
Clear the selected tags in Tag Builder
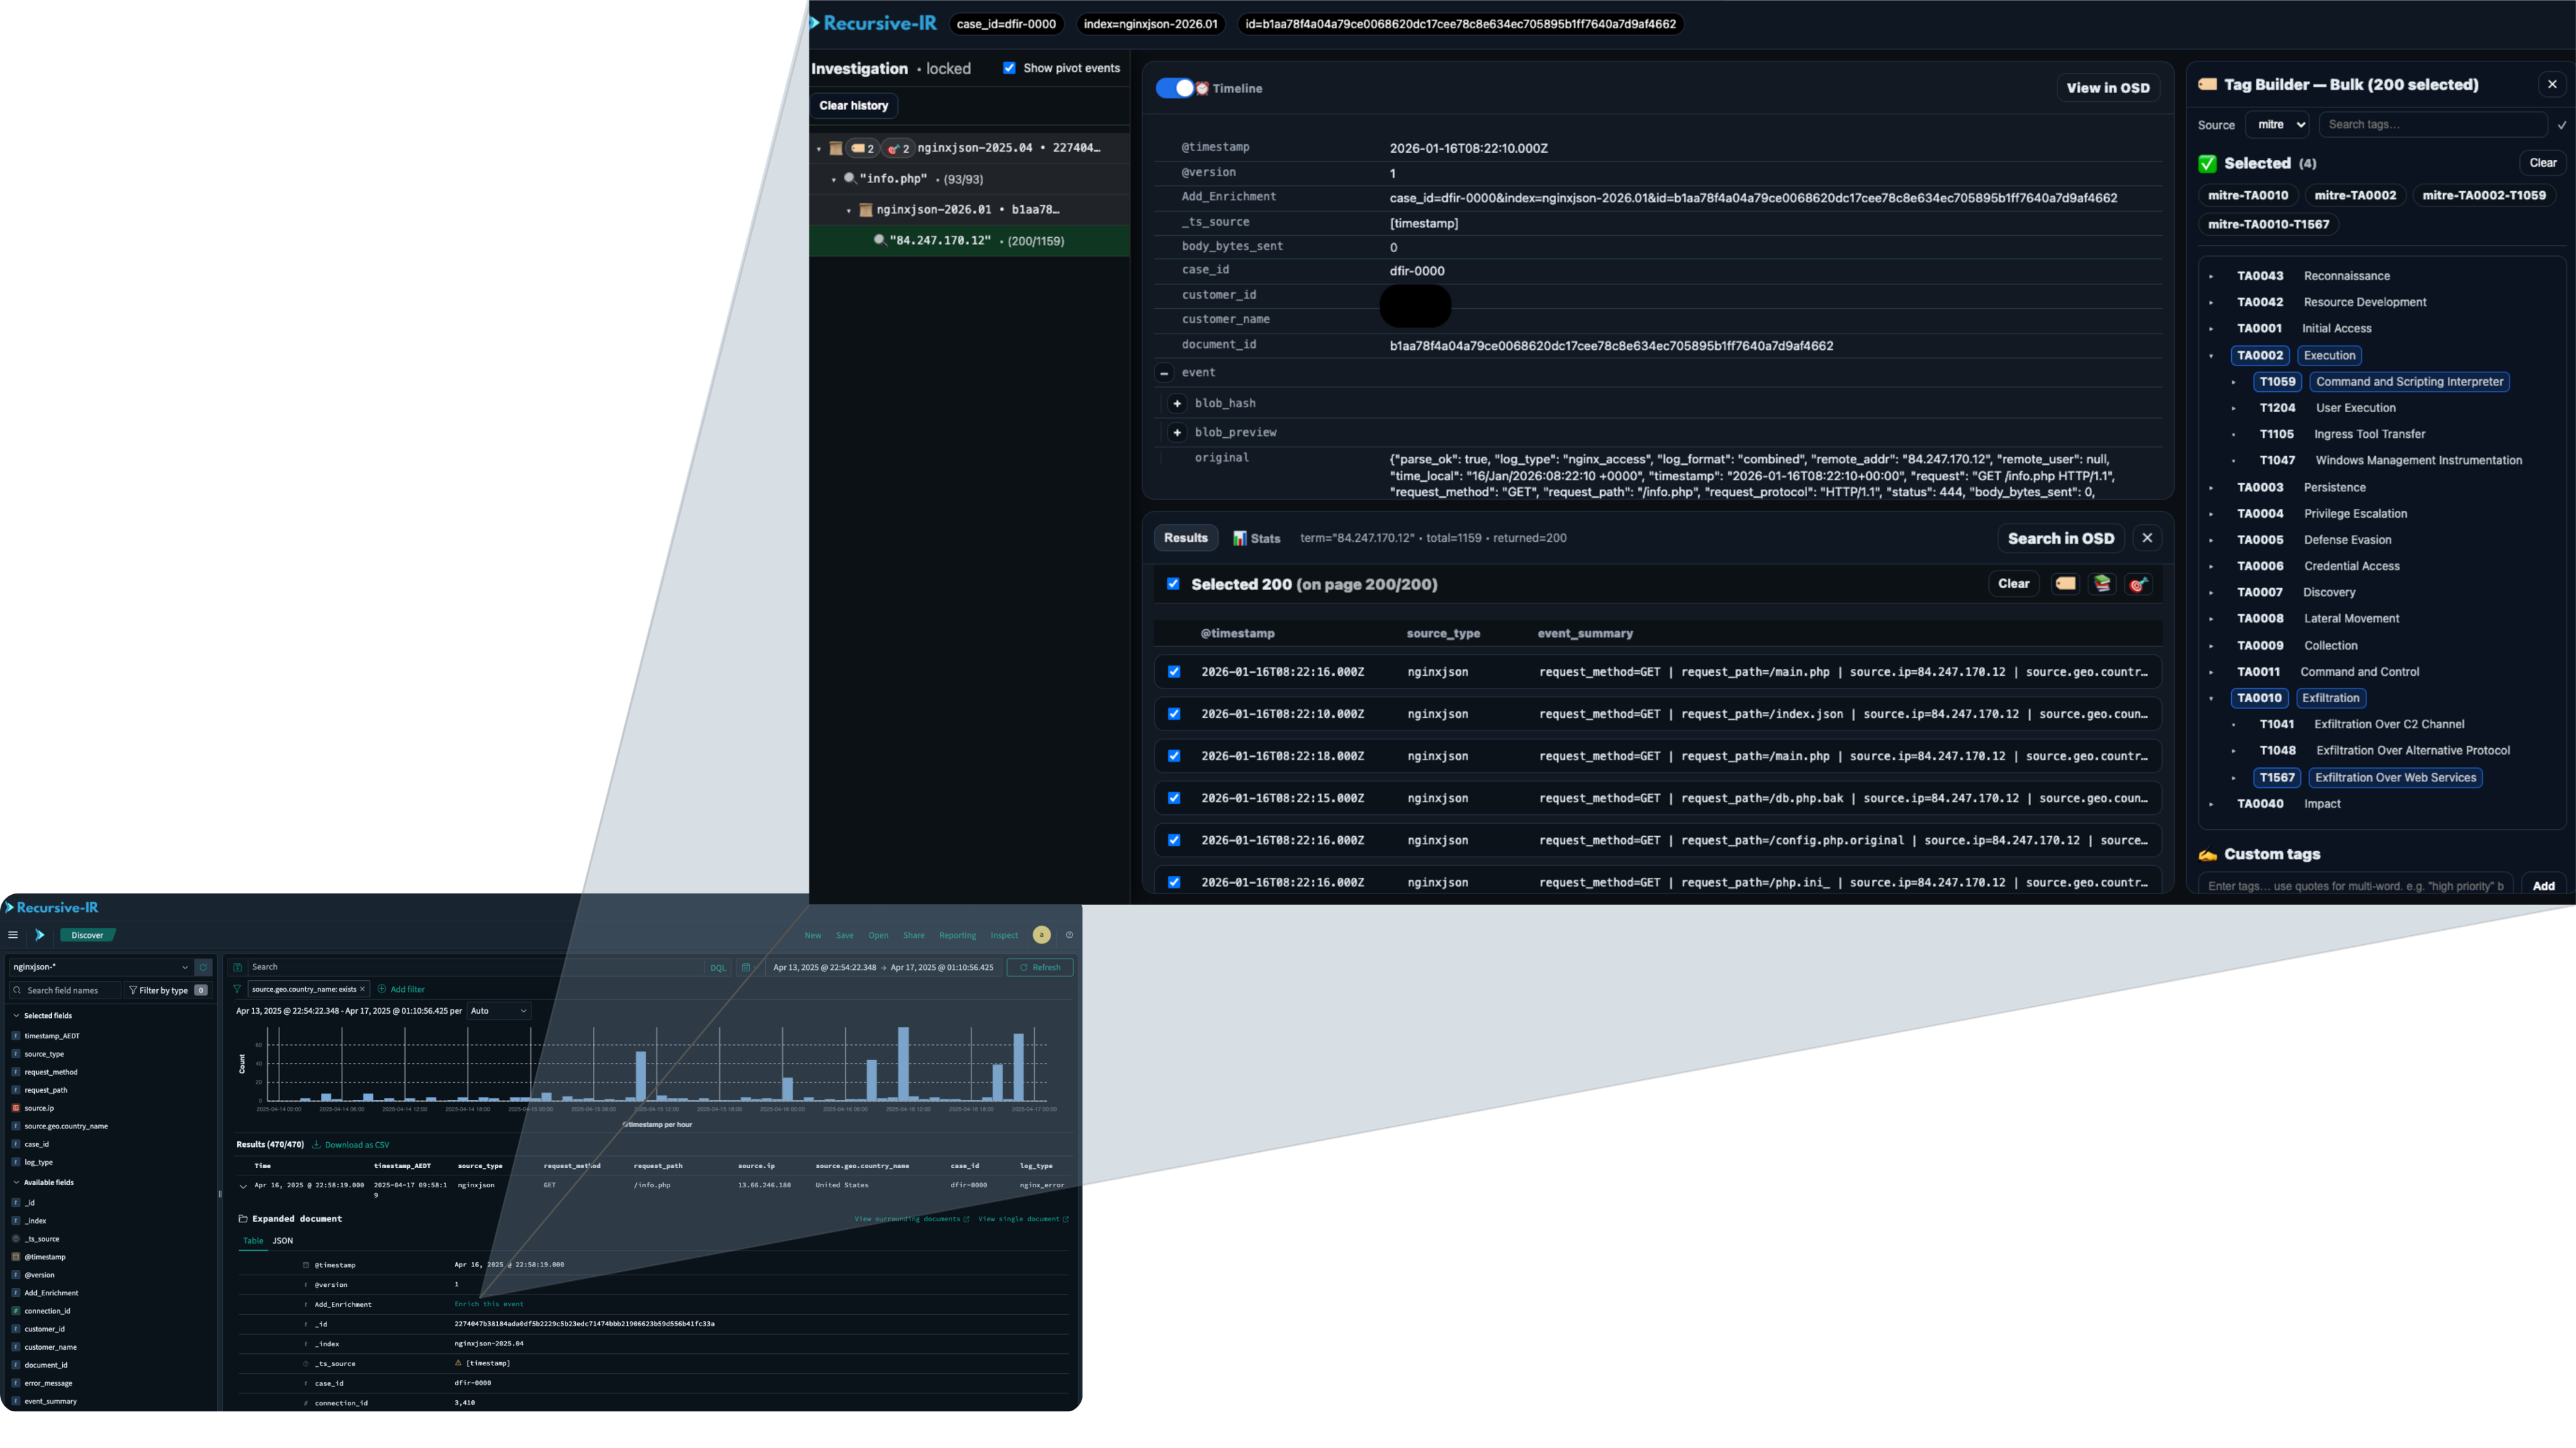pos(2543,163)
